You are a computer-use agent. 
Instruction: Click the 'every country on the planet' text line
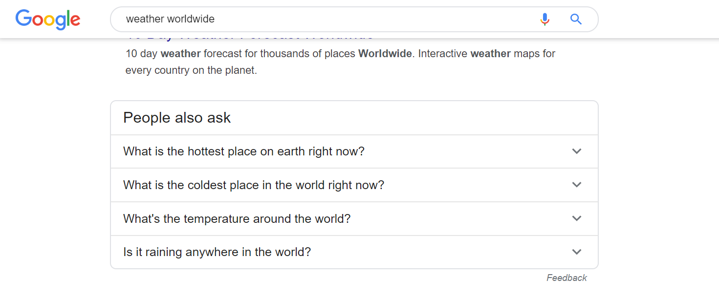click(191, 70)
